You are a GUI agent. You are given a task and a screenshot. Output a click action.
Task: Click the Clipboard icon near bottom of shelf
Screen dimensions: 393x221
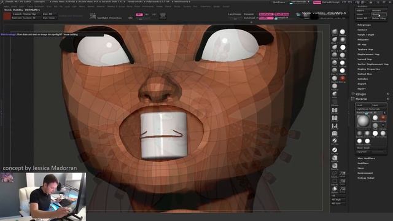335,188
